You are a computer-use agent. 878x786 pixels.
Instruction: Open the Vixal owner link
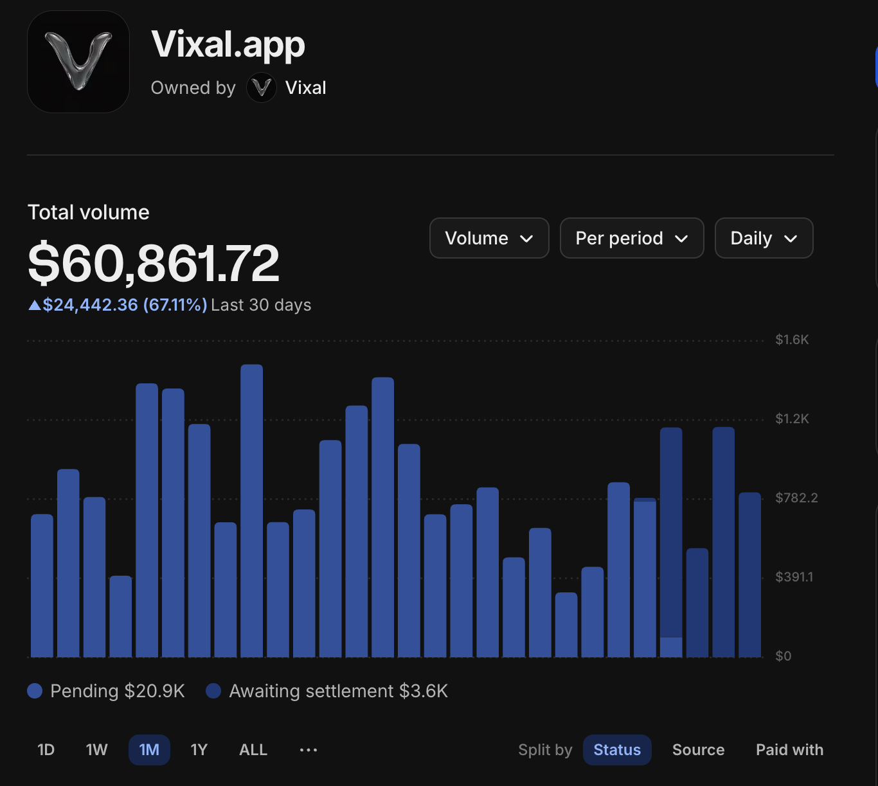coord(305,87)
